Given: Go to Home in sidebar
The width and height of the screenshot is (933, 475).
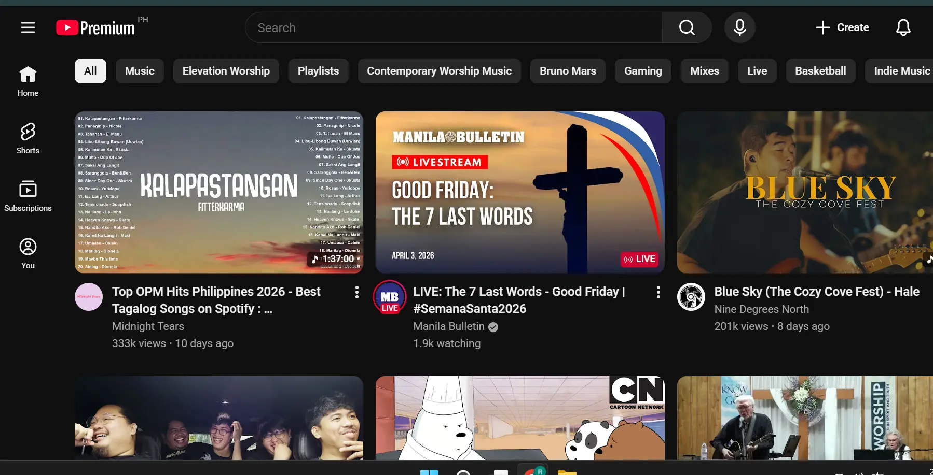Looking at the screenshot, I should click(x=28, y=81).
